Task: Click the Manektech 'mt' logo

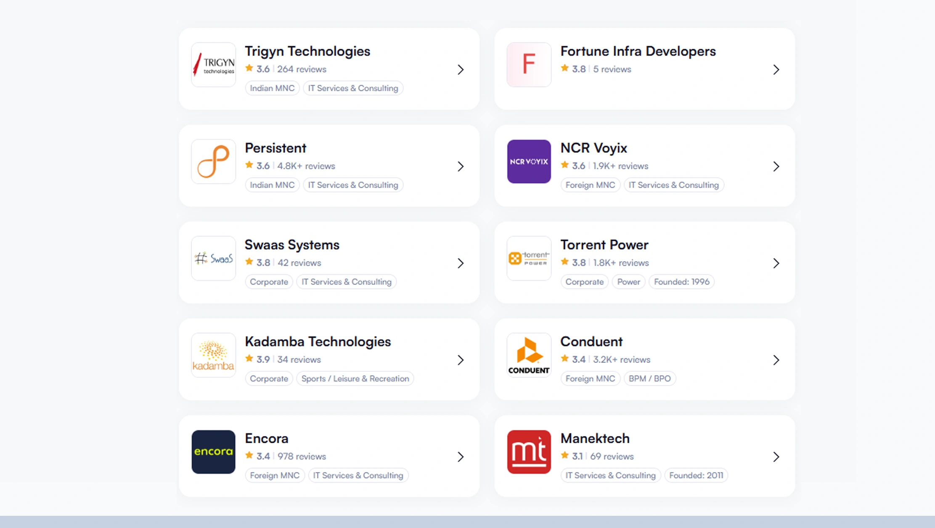Action: click(529, 452)
